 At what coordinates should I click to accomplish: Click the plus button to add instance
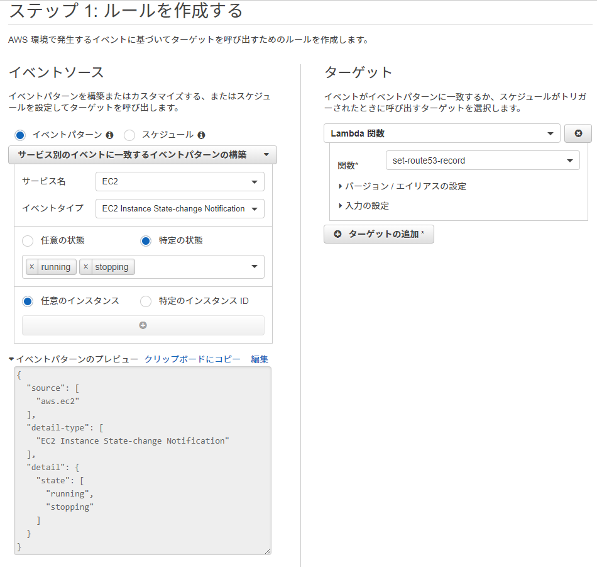coord(143,325)
